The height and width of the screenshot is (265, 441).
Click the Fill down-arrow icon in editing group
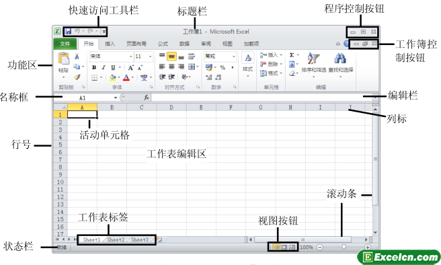[292, 65]
